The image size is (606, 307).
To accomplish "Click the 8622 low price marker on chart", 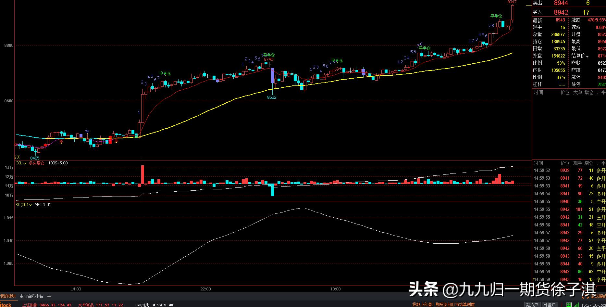I will click(x=272, y=97).
